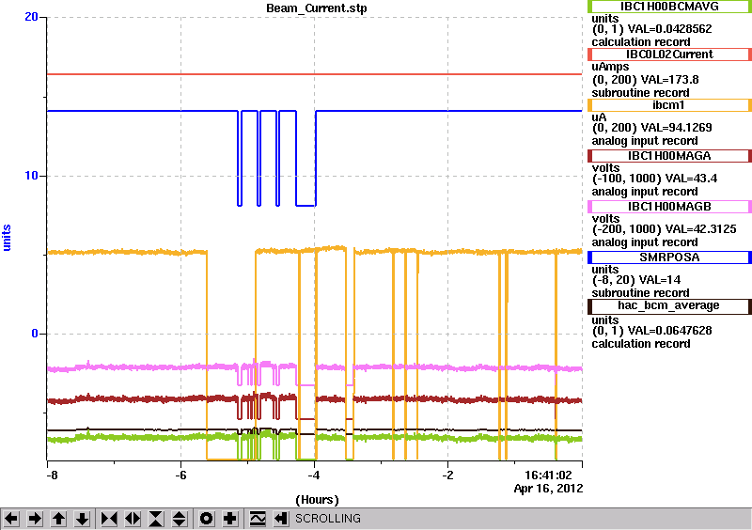Select the IBC1H00MAGA curve legend label
Viewport: 752px width, 530px height.
click(x=669, y=156)
